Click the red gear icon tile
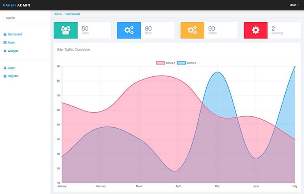The image size is (304, 194). coord(255,30)
